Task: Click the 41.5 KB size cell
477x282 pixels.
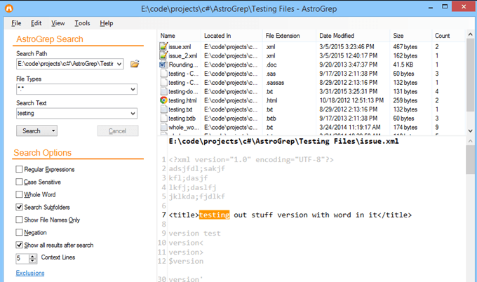Action: [403, 65]
